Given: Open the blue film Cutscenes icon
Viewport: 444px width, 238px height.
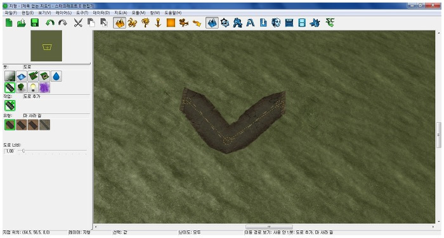Looking at the screenshot, I should (x=302, y=23).
